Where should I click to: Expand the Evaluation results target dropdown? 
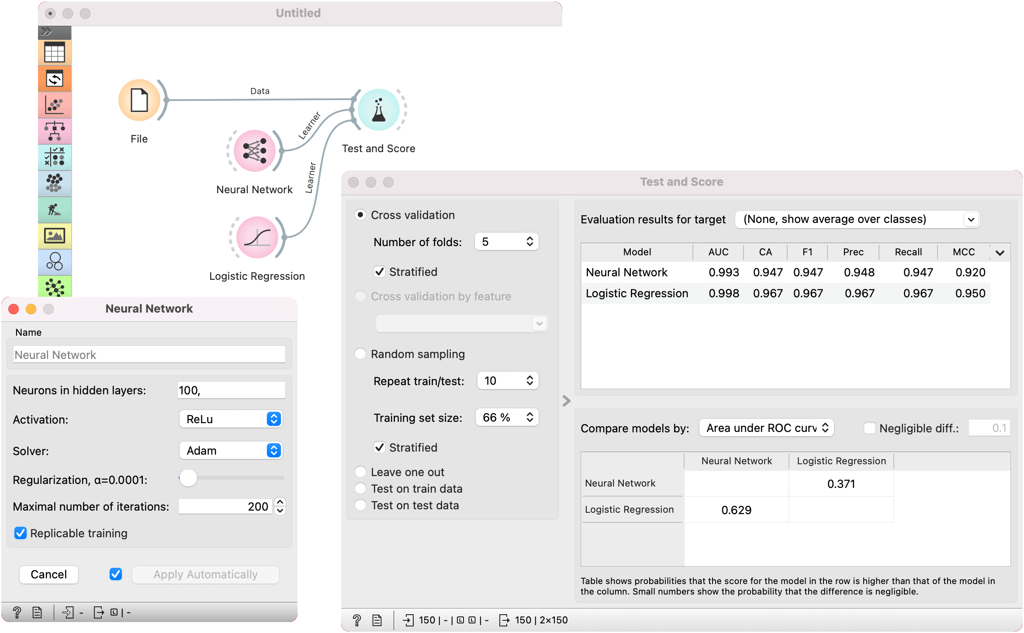tap(857, 219)
